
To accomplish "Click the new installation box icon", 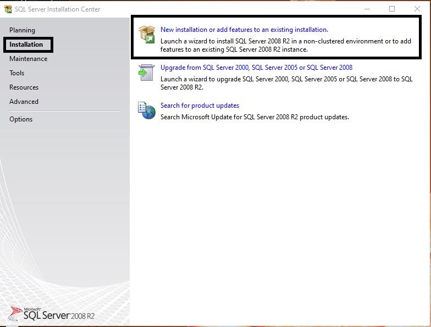I will (x=147, y=34).
